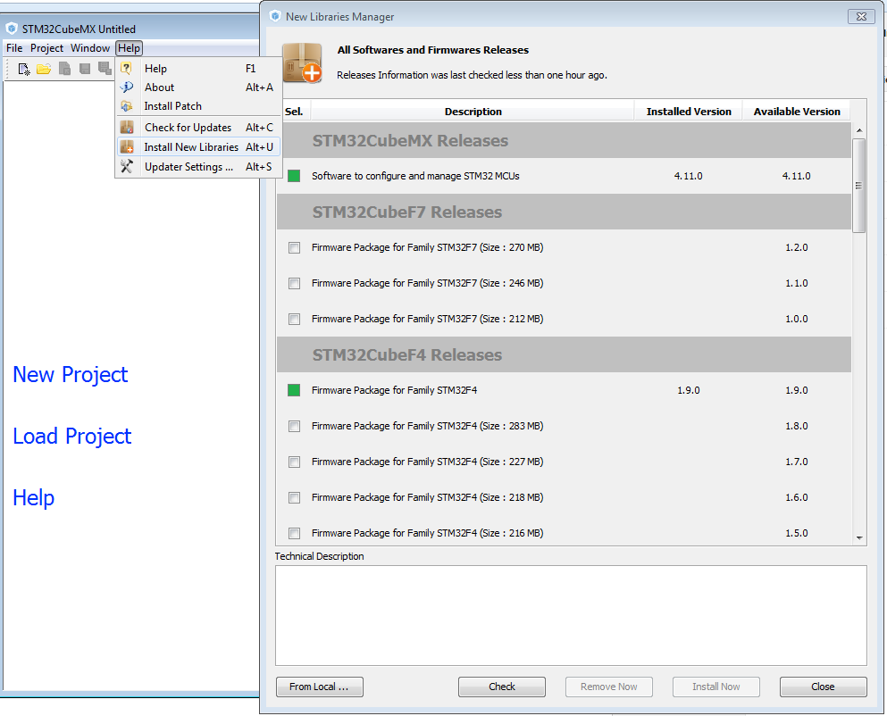The height and width of the screenshot is (716, 887).
Task: Click the STM32CubeMX title bar app icon
Action: pos(12,29)
